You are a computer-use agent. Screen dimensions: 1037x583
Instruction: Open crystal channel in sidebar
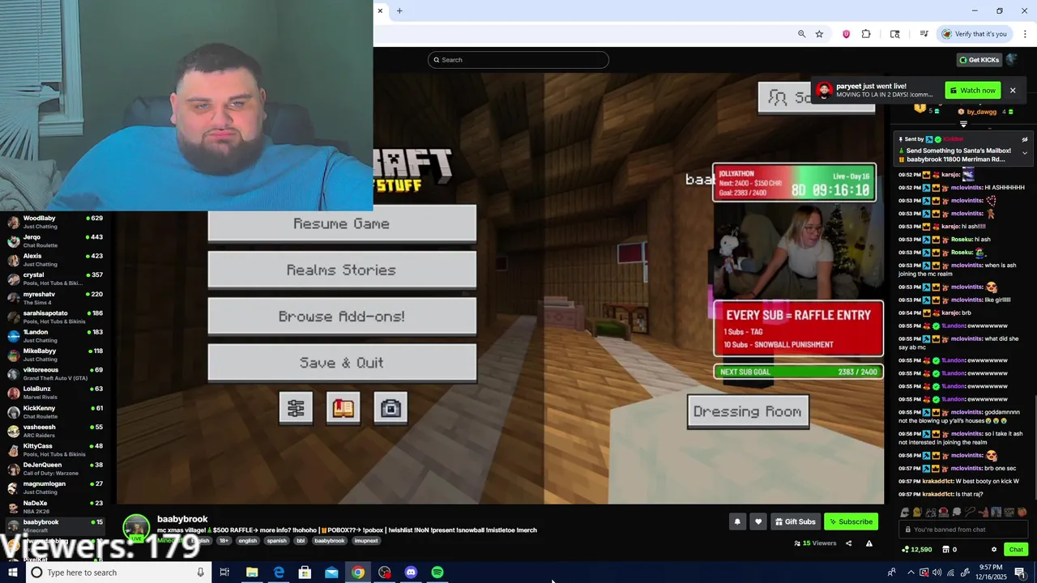click(x=57, y=279)
